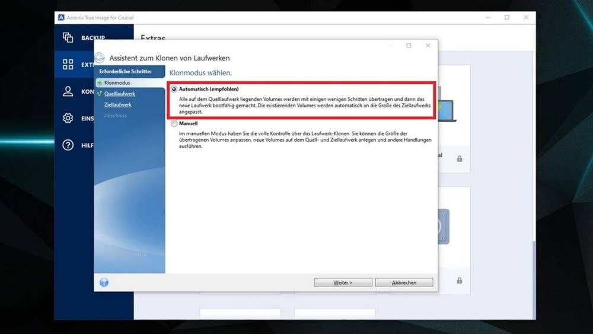Click the Acronis app icon in title bar
This screenshot has width=593, height=334.
(61, 17)
